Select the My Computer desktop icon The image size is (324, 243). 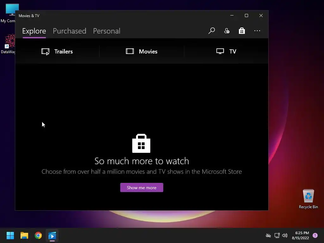pos(8,13)
